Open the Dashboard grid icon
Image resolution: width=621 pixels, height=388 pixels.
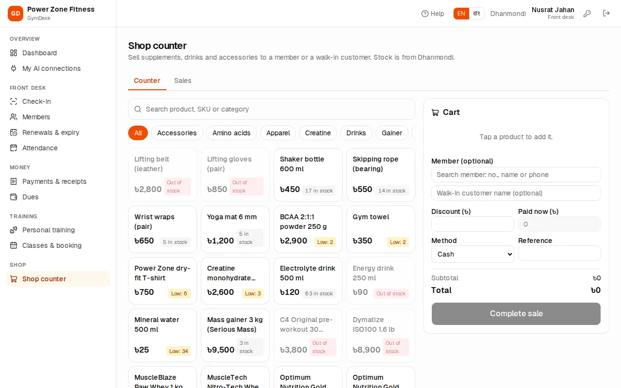point(14,53)
